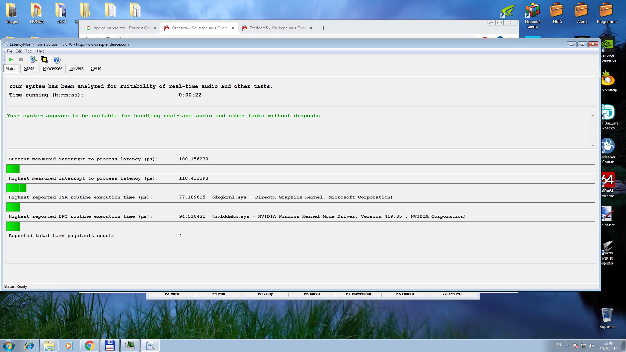Open the Tools menu
The width and height of the screenshot is (626, 352).
point(29,51)
